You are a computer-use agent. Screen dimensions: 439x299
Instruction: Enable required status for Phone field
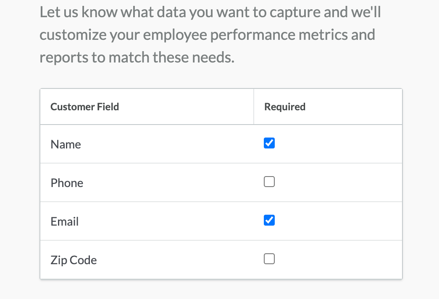pos(269,182)
